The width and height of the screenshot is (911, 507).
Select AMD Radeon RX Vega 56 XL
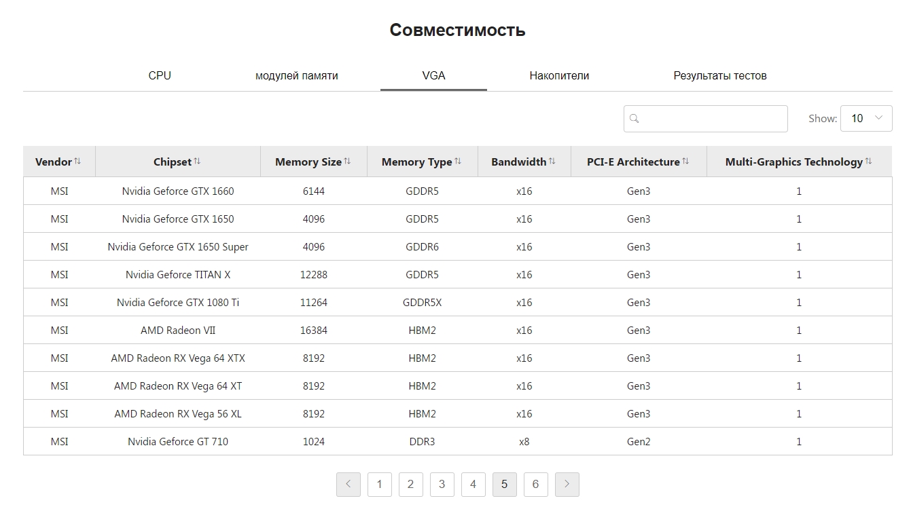click(178, 414)
